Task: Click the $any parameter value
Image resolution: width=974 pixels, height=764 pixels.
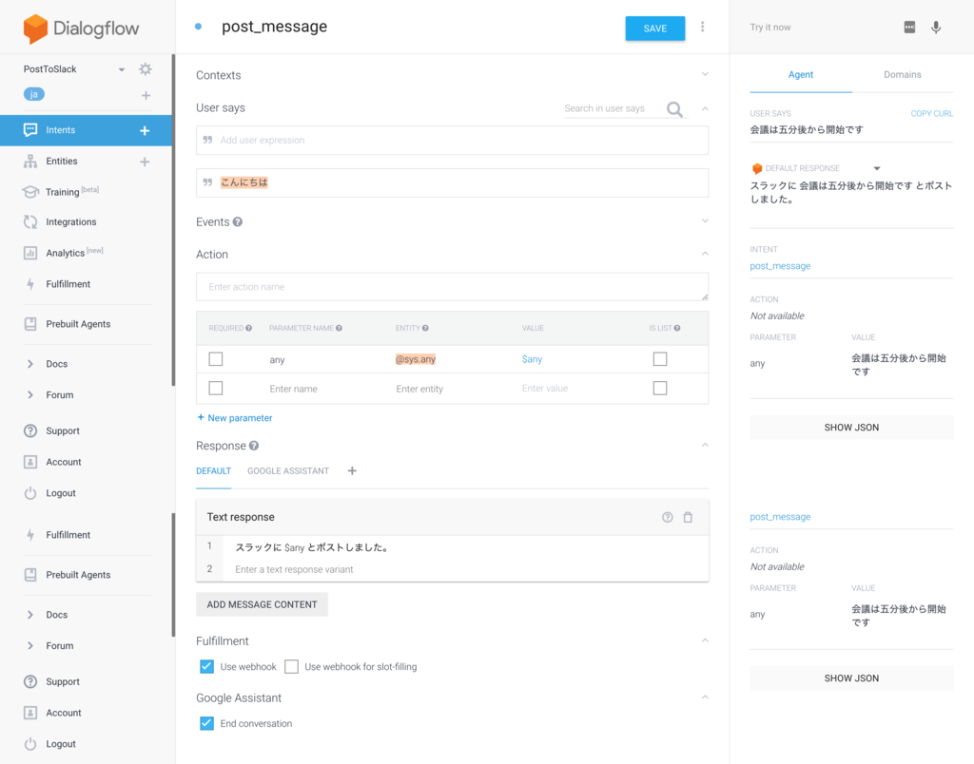Action: click(x=533, y=359)
